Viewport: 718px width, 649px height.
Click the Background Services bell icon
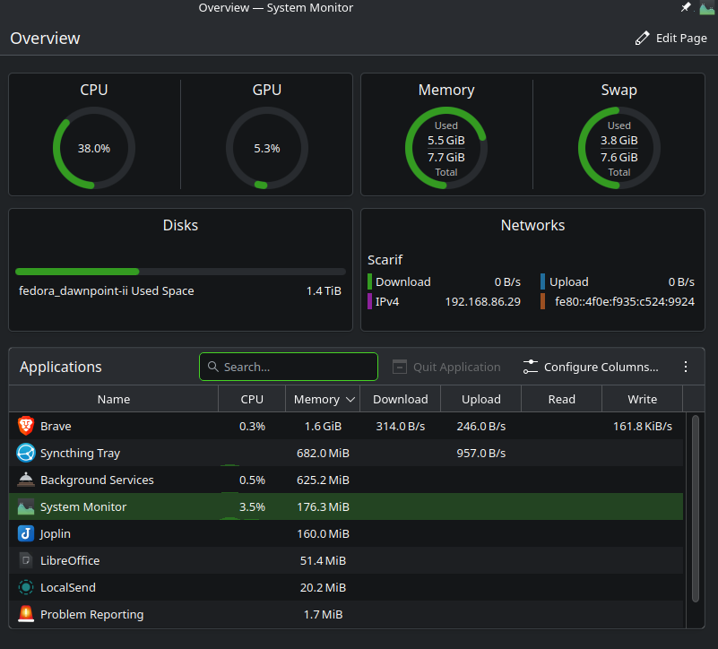coord(26,480)
